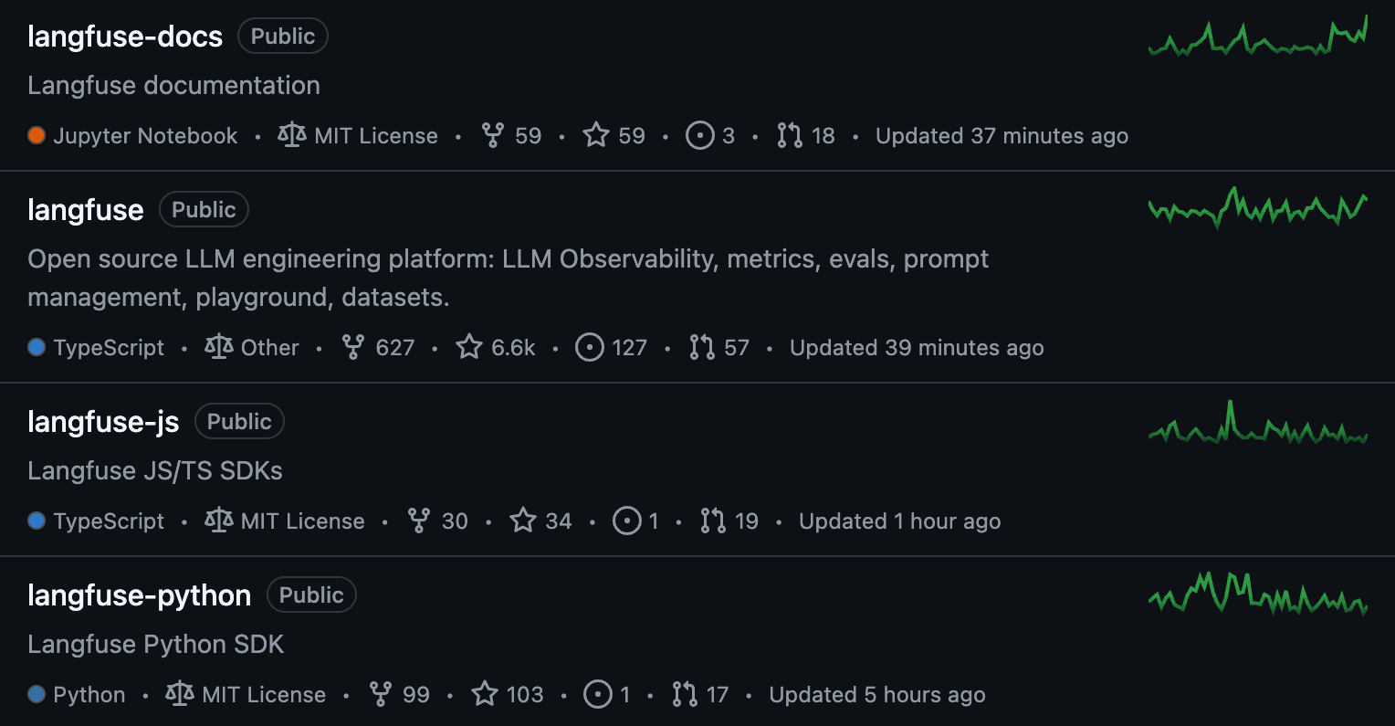Click the star icon for langfuse-docs
The image size is (1395, 726).
pyautogui.click(x=596, y=136)
